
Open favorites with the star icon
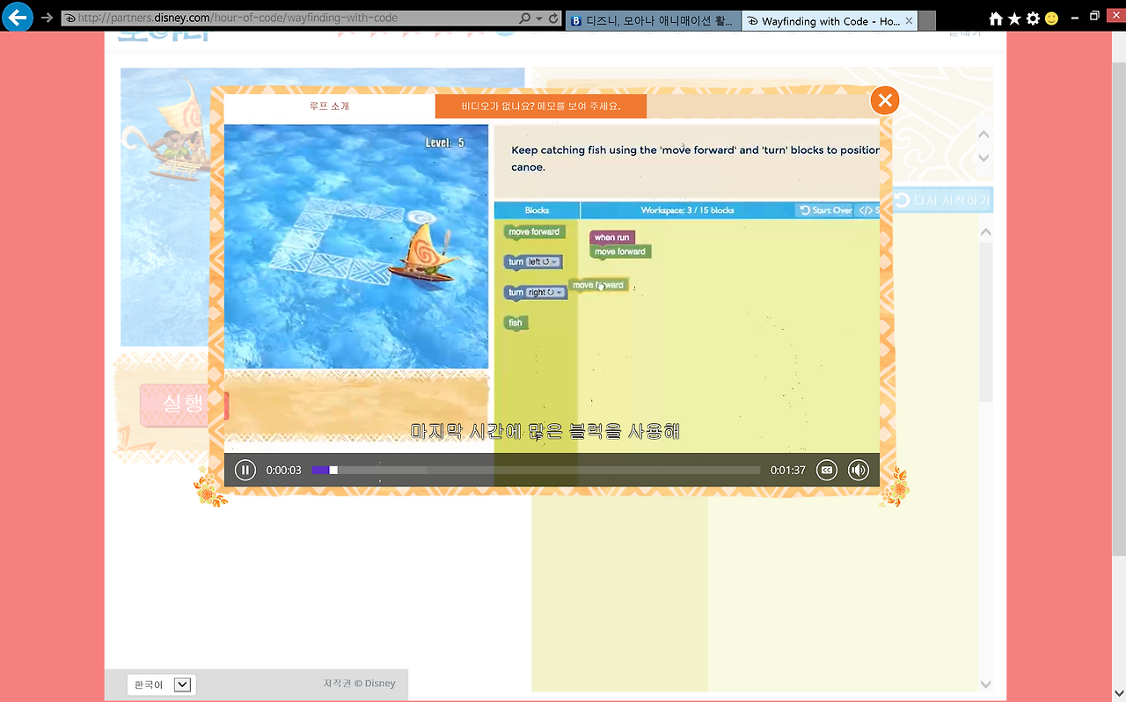click(1014, 18)
